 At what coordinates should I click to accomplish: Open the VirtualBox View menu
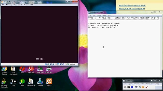[15, 5]
